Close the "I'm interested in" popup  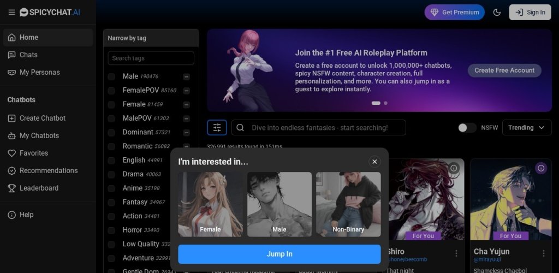pyautogui.click(x=374, y=161)
